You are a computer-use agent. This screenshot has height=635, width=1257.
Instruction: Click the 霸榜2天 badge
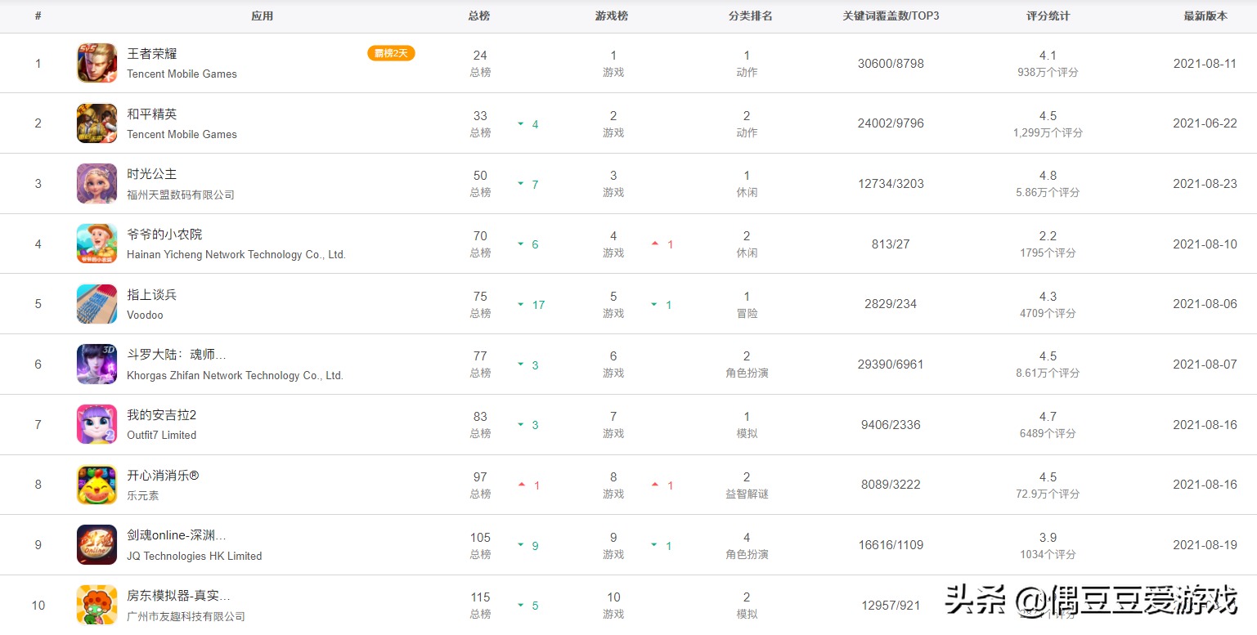(x=391, y=53)
